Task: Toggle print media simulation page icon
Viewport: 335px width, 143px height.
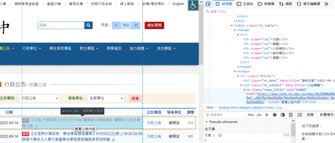Action: 291,115
